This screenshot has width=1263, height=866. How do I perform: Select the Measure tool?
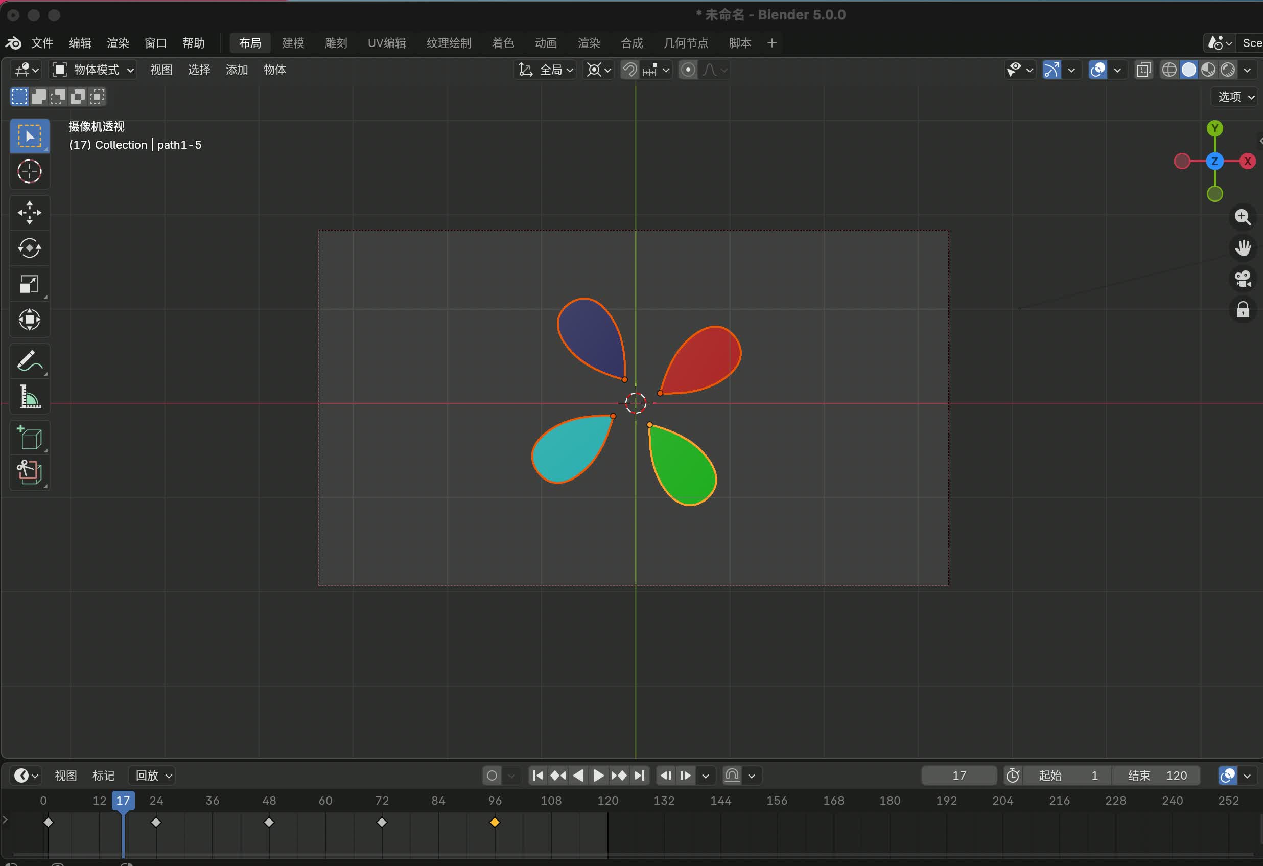pyautogui.click(x=29, y=397)
